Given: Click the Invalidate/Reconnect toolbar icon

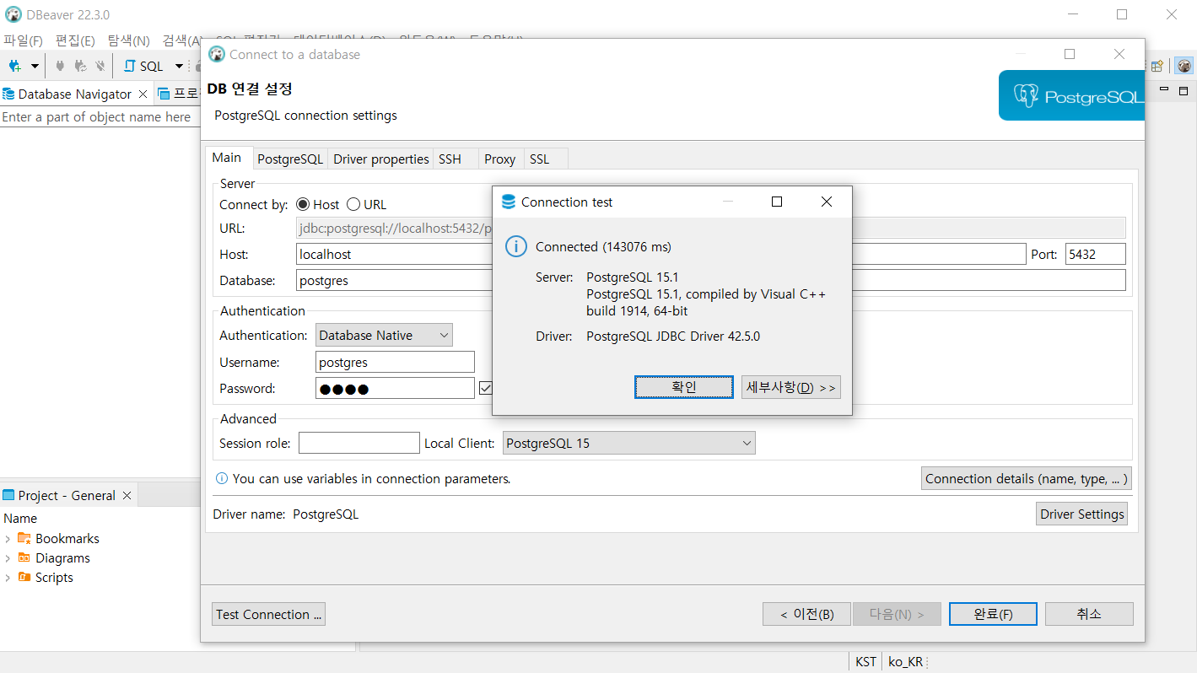Looking at the screenshot, I should pyautogui.click(x=81, y=66).
